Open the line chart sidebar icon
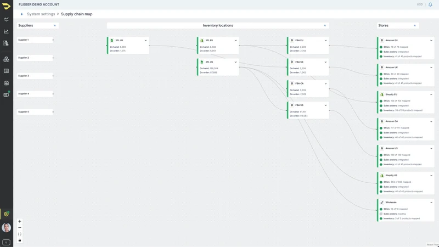Screen dimensions: 439x247 [6, 31]
